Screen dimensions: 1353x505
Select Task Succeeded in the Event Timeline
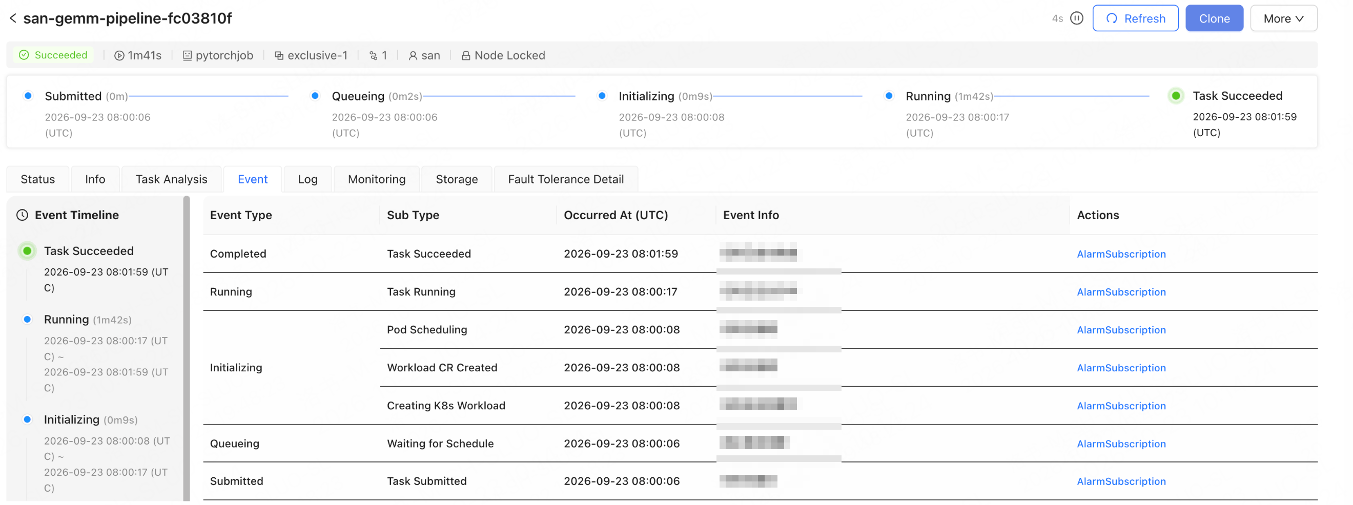(89, 251)
